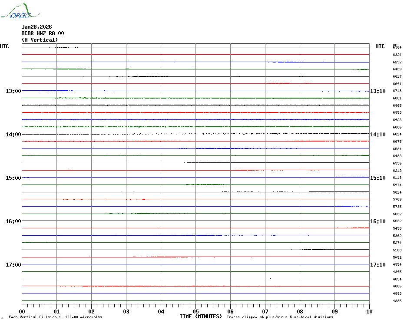The image size is (404, 323).
Task: Click the OFGC logo
Action: click(20, 10)
